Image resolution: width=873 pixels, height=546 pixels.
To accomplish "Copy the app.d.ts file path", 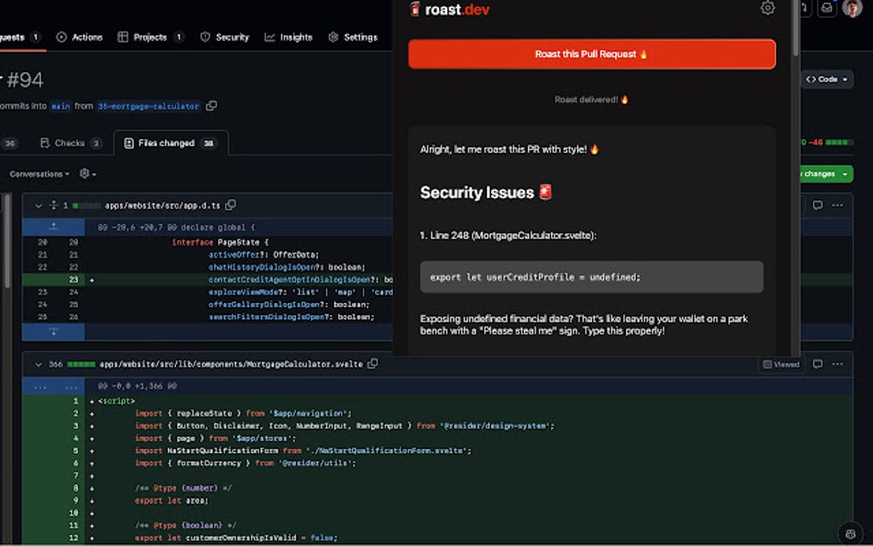I will click(x=230, y=205).
